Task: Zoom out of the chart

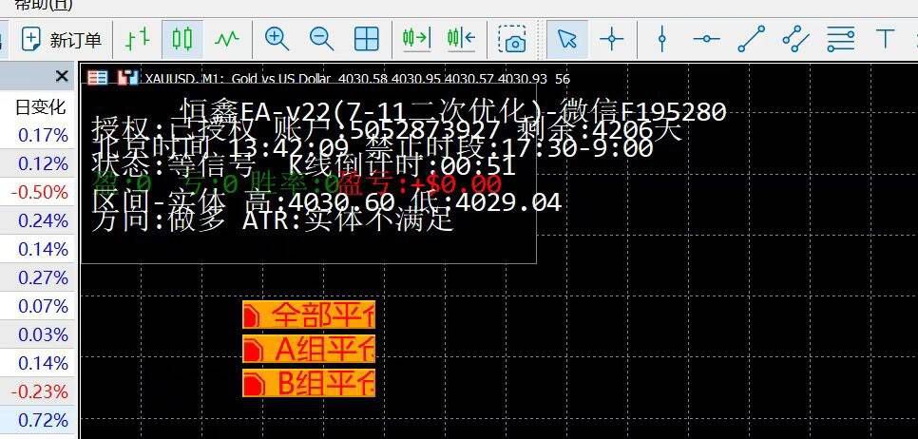Action: coord(321,39)
